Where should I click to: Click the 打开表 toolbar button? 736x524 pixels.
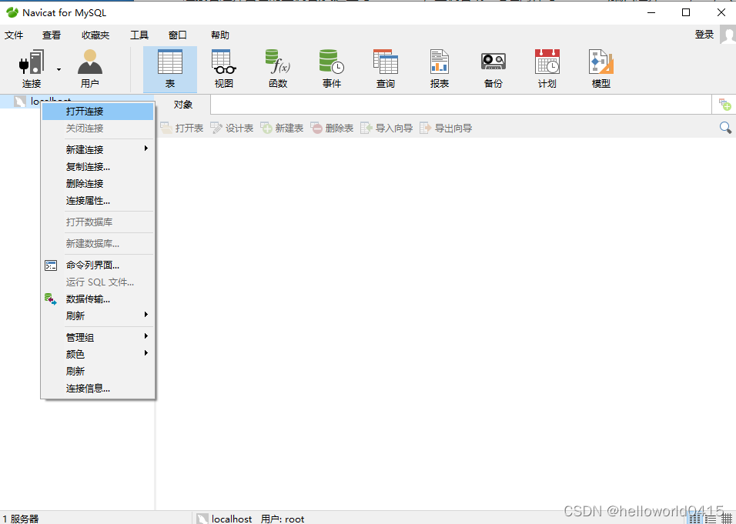coord(182,128)
